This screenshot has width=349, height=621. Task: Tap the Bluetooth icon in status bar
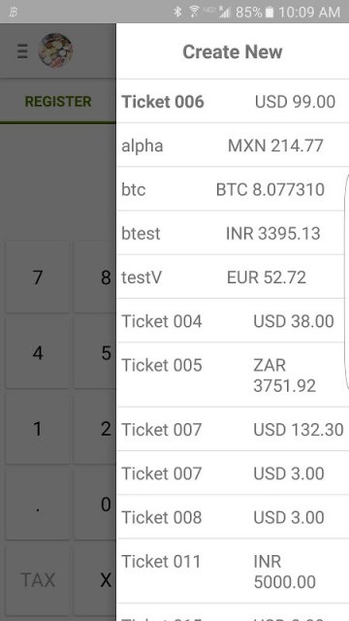[177, 12]
